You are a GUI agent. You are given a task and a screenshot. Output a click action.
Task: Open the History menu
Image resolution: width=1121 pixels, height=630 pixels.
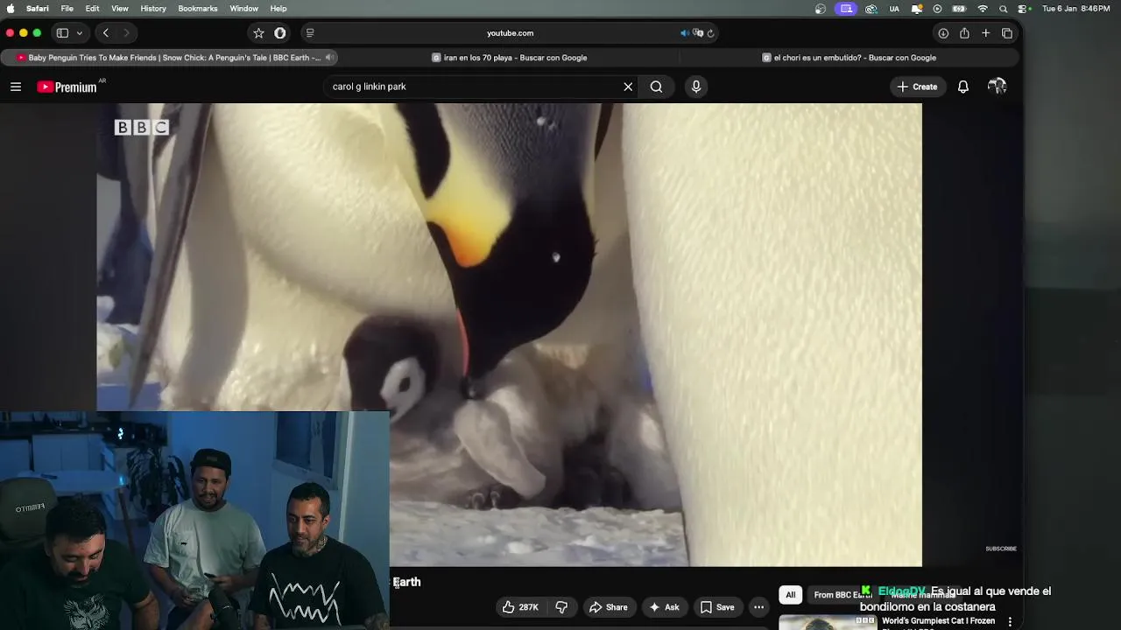click(x=153, y=9)
